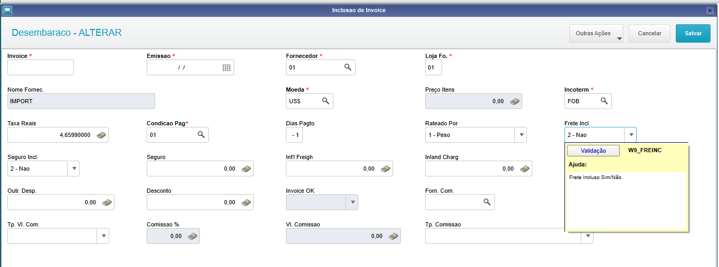
Task: Open calculator icon in Desconto field
Action: [x=246, y=202]
